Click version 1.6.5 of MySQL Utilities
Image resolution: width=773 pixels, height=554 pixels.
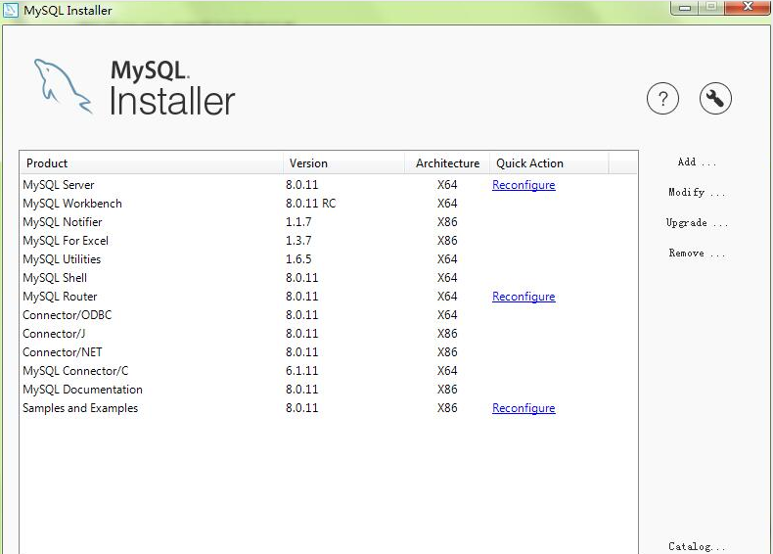click(x=298, y=259)
